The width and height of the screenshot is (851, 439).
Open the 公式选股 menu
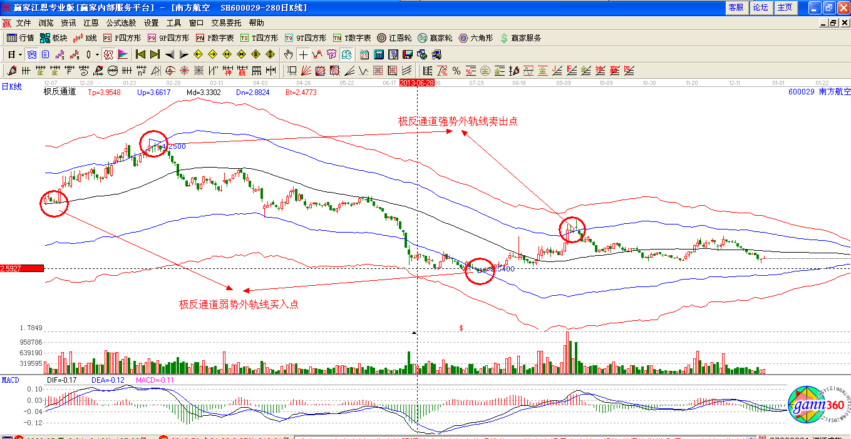(x=121, y=23)
